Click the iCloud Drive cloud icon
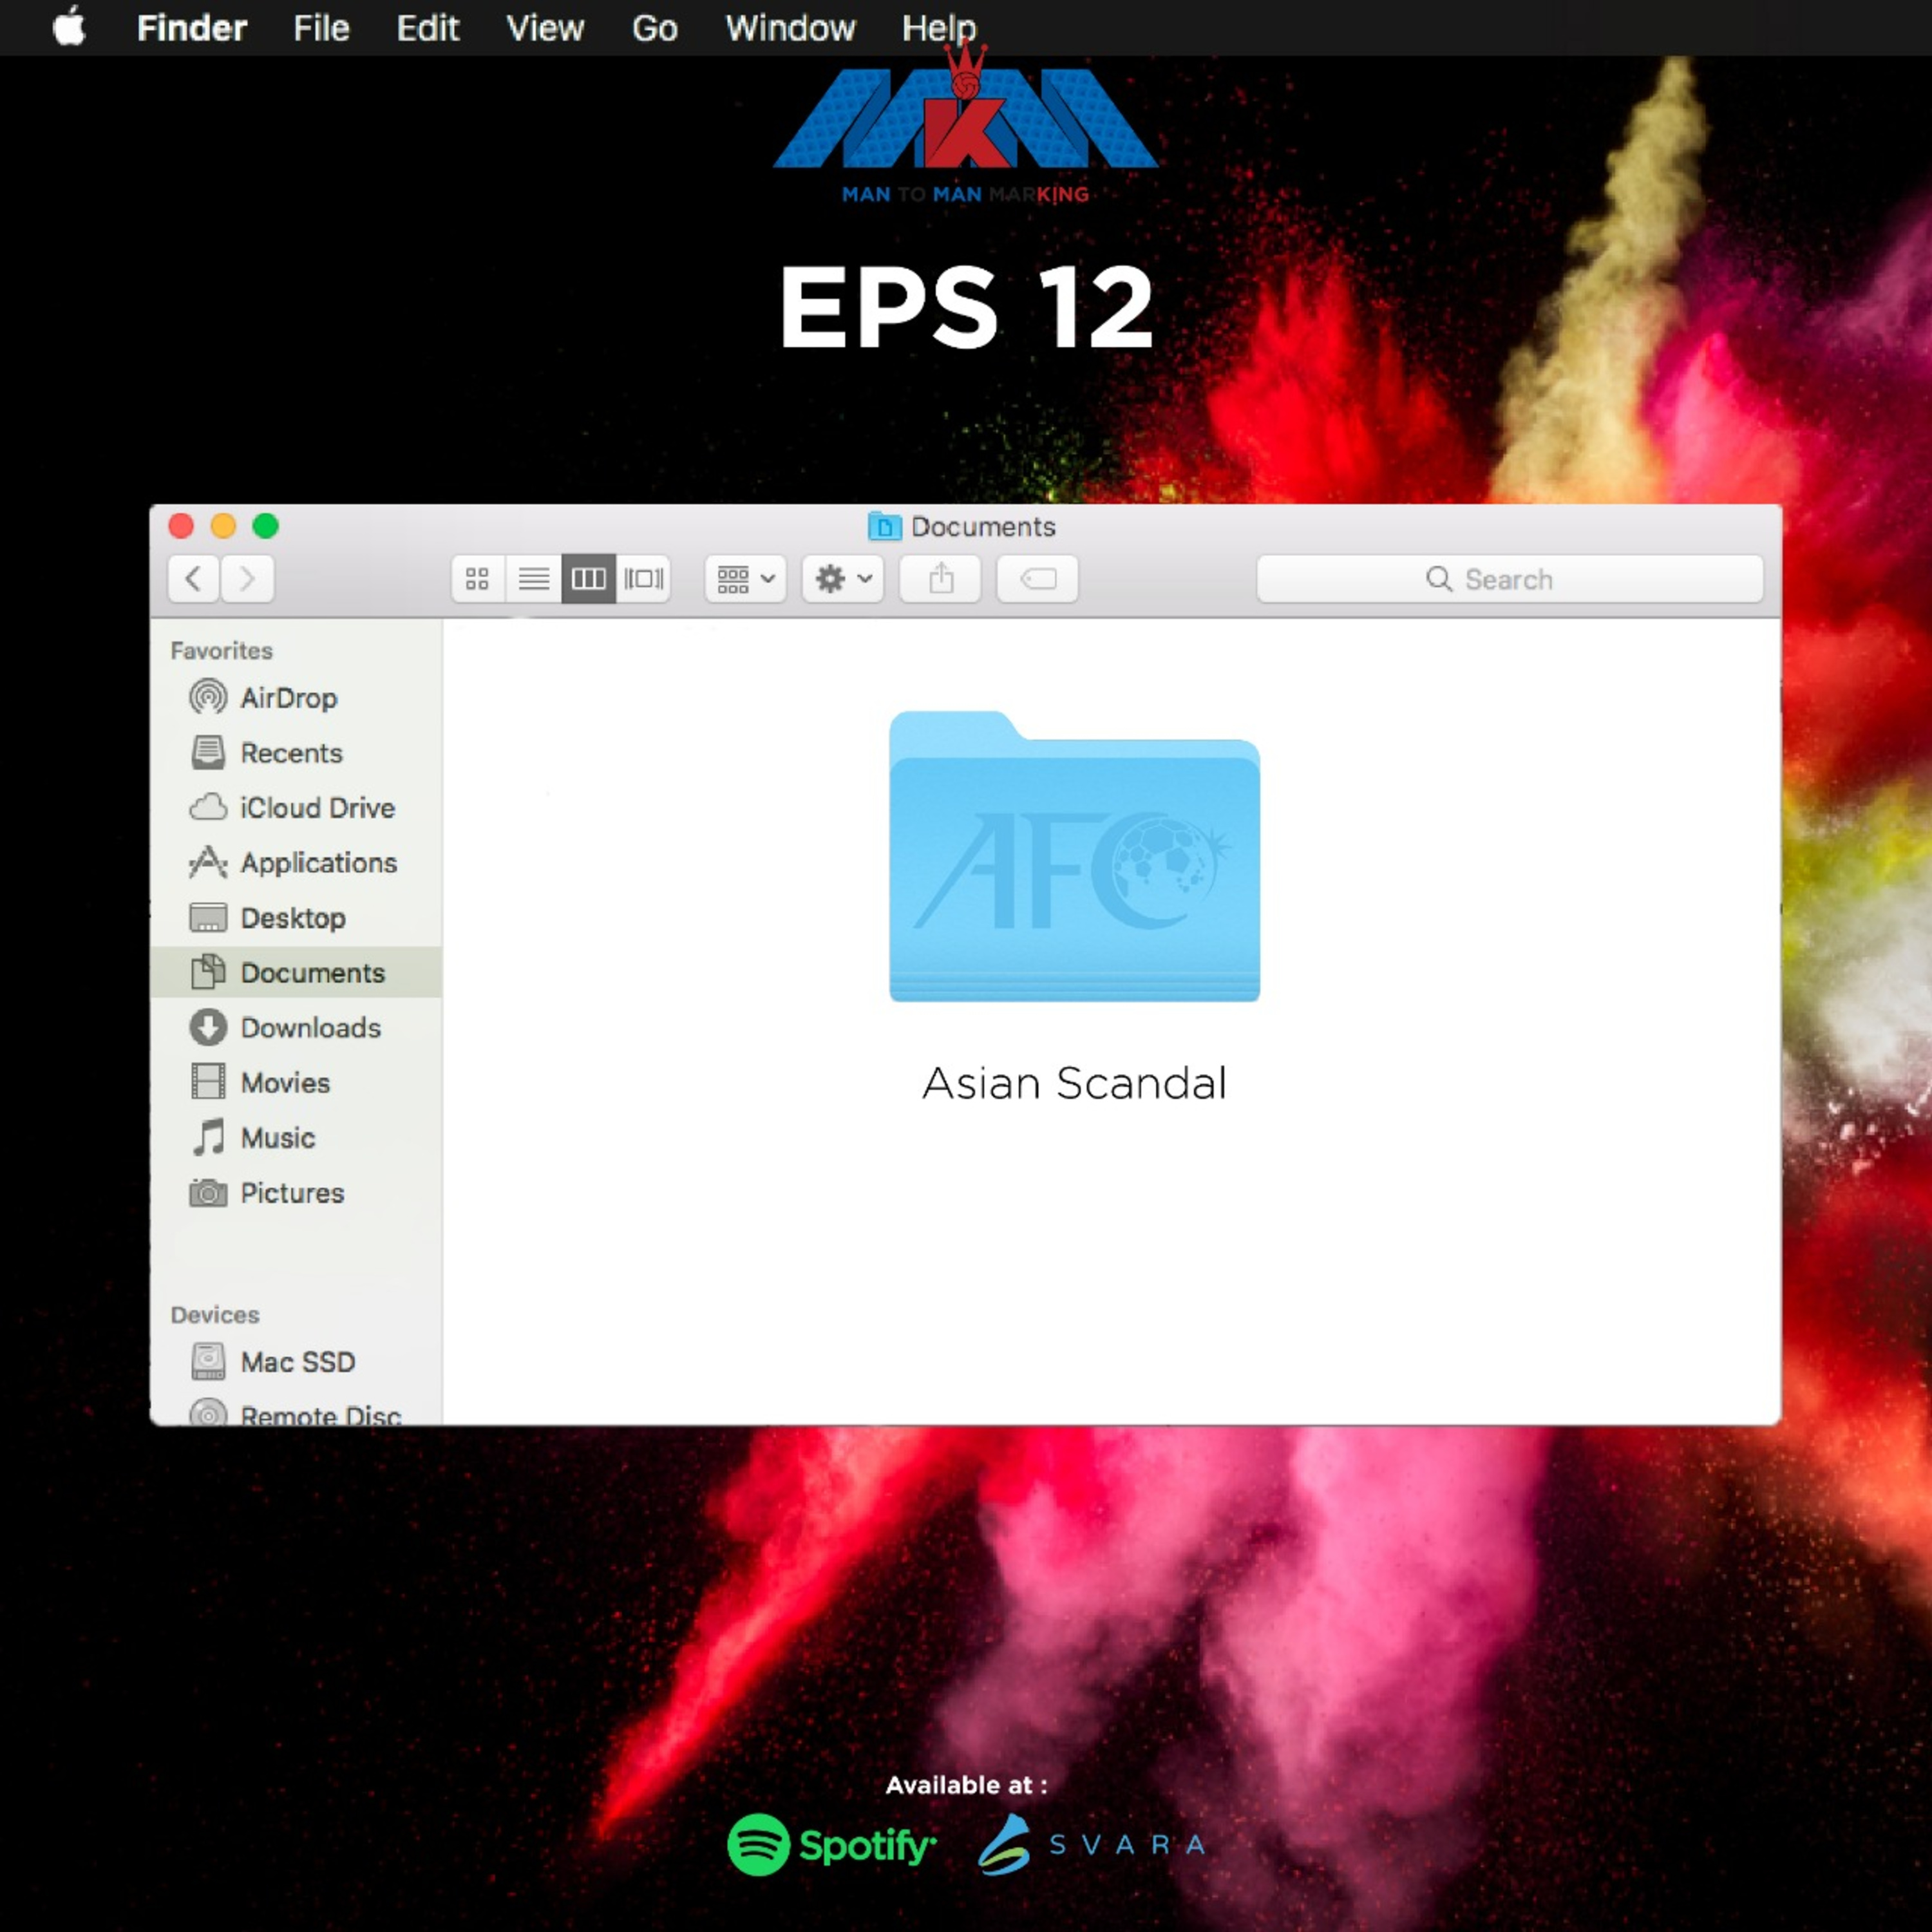This screenshot has height=1932, width=1932. click(x=208, y=807)
